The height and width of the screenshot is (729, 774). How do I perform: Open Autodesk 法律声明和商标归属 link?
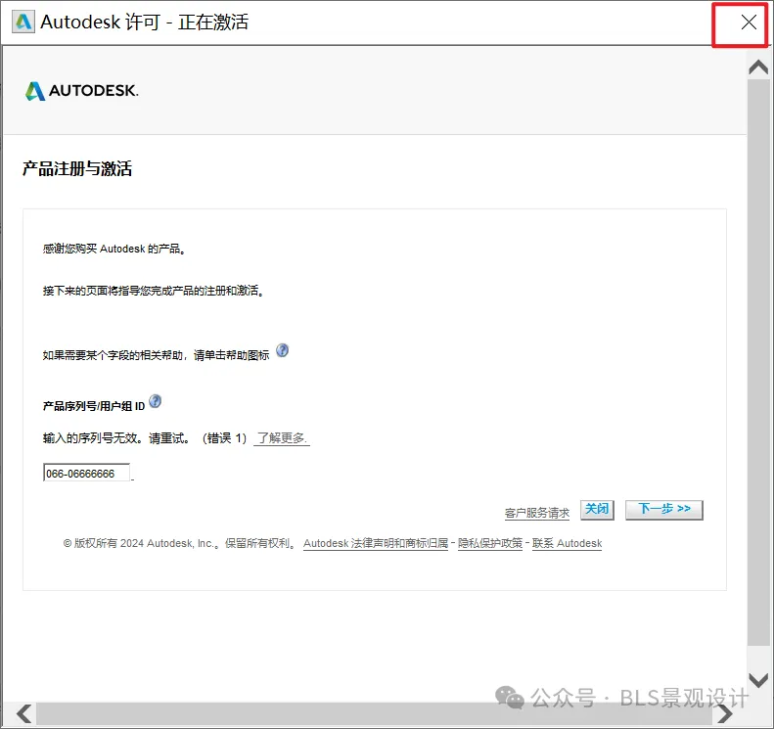pos(376,543)
